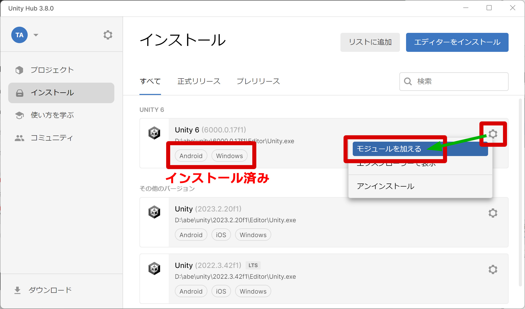525x309 pixels.
Task: Minimize the Unity Hub window
Action: (466, 8)
